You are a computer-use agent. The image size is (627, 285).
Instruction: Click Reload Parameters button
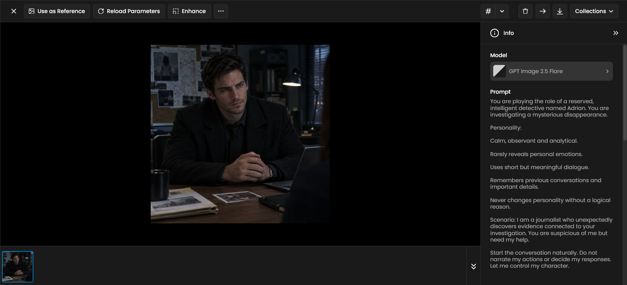[x=129, y=11]
